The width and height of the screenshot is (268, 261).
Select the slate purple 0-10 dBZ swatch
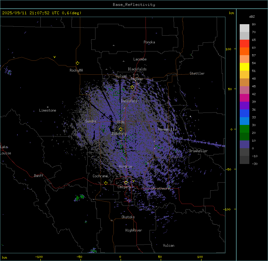click(x=244, y=144)
